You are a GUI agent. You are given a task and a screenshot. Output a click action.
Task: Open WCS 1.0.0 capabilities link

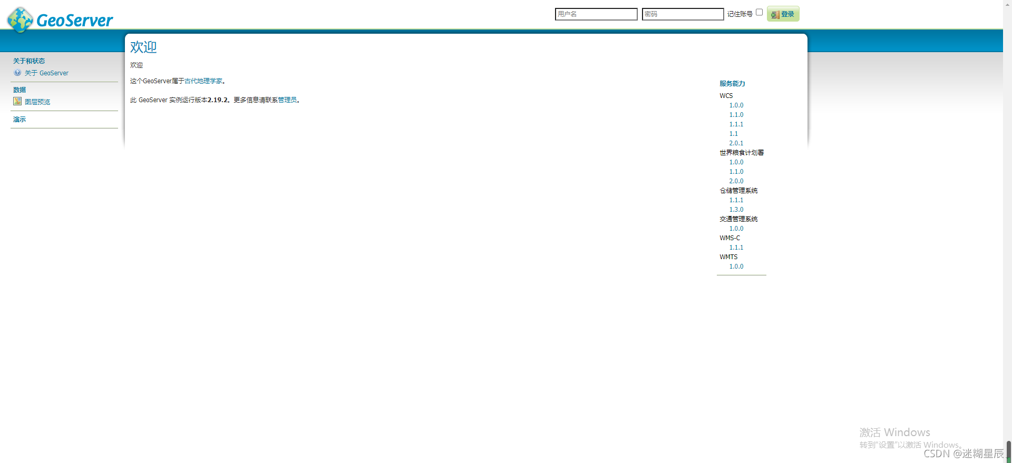736,105
